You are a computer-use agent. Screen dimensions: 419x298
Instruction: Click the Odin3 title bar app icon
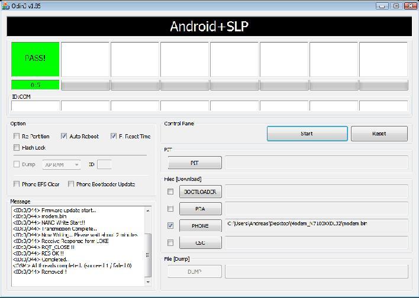pos(6,5)
